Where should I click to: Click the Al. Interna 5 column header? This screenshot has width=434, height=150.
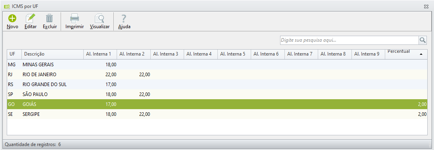coord(234,54)
